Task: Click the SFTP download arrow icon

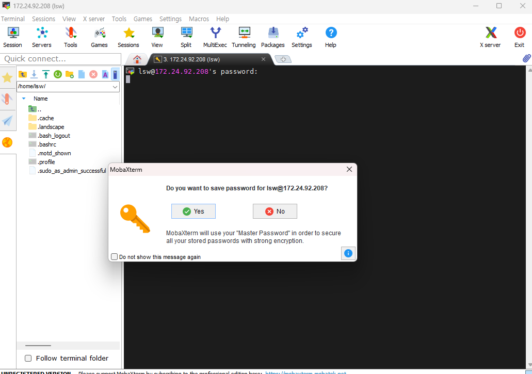Action: (34, 74)
